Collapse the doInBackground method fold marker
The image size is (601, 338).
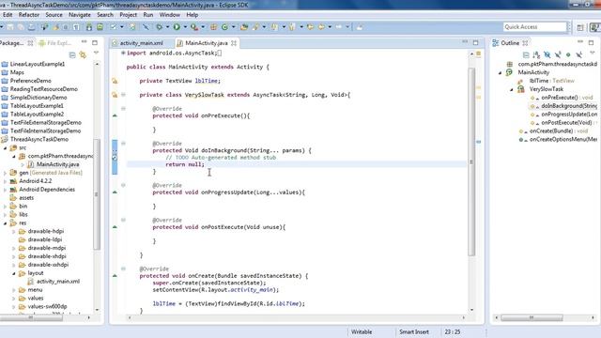coord(123,144)
